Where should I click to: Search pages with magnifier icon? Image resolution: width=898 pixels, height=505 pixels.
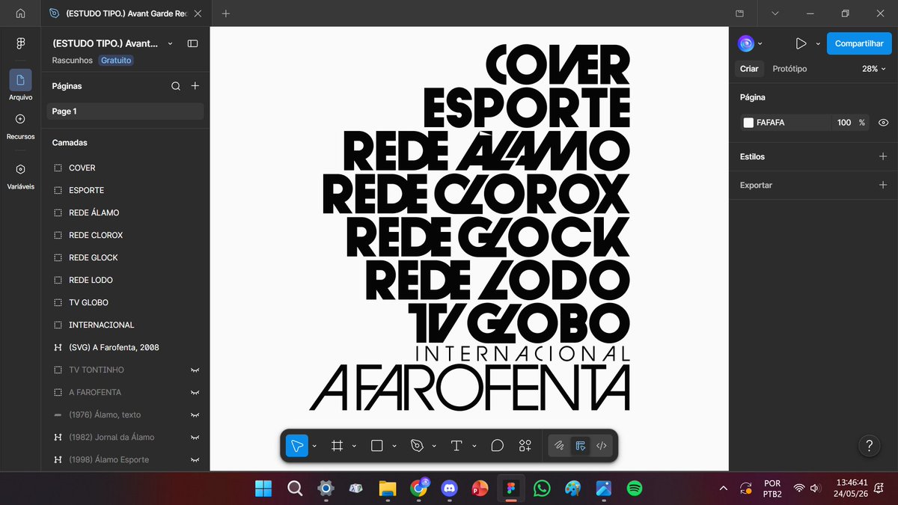click(x=176, y=86)
